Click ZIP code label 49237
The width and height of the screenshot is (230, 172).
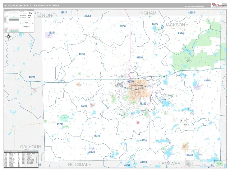point(60,124)
